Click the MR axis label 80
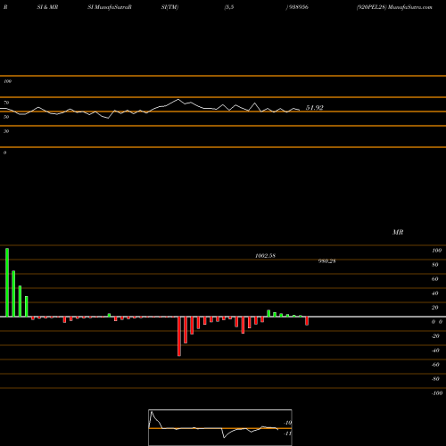Image resolution: width=446 pixels, height=446 pixels. pos(435,265)
